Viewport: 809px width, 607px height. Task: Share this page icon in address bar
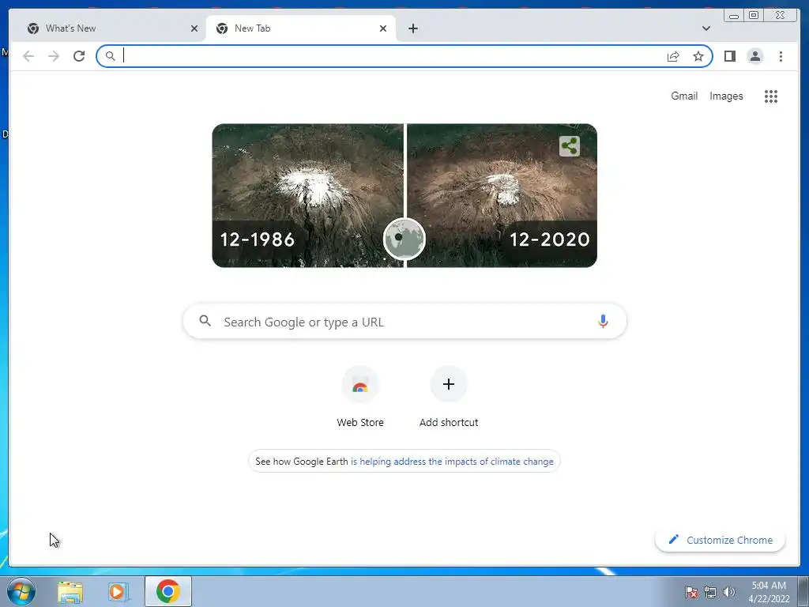(673, 56)
